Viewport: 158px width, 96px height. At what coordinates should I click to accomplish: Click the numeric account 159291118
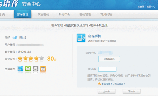pos(24,52)
